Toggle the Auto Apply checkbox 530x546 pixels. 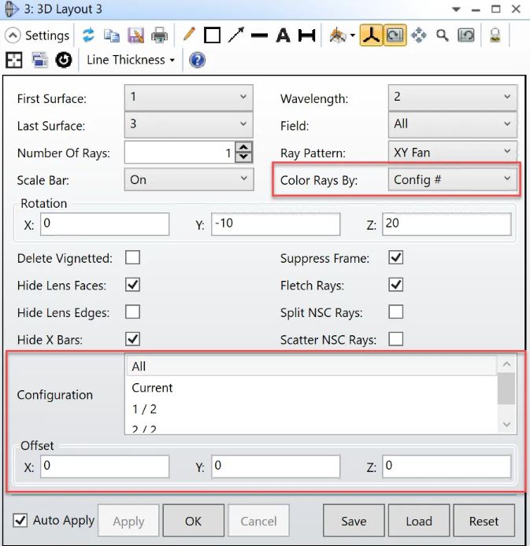(21, 520)
